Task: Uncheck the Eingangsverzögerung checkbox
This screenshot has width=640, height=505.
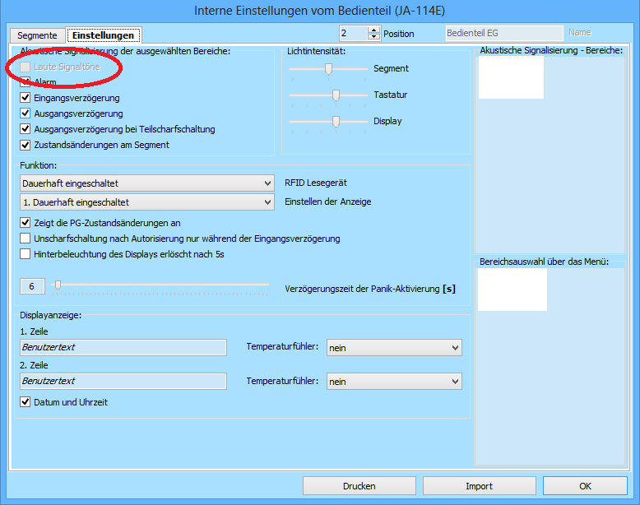Action: click(x=25, y=98)
